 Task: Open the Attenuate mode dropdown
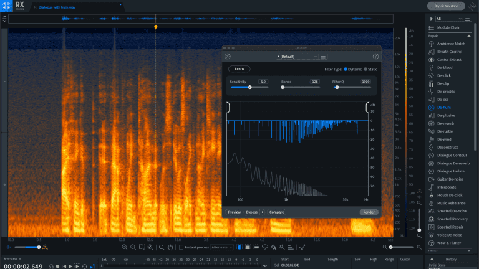222,247
